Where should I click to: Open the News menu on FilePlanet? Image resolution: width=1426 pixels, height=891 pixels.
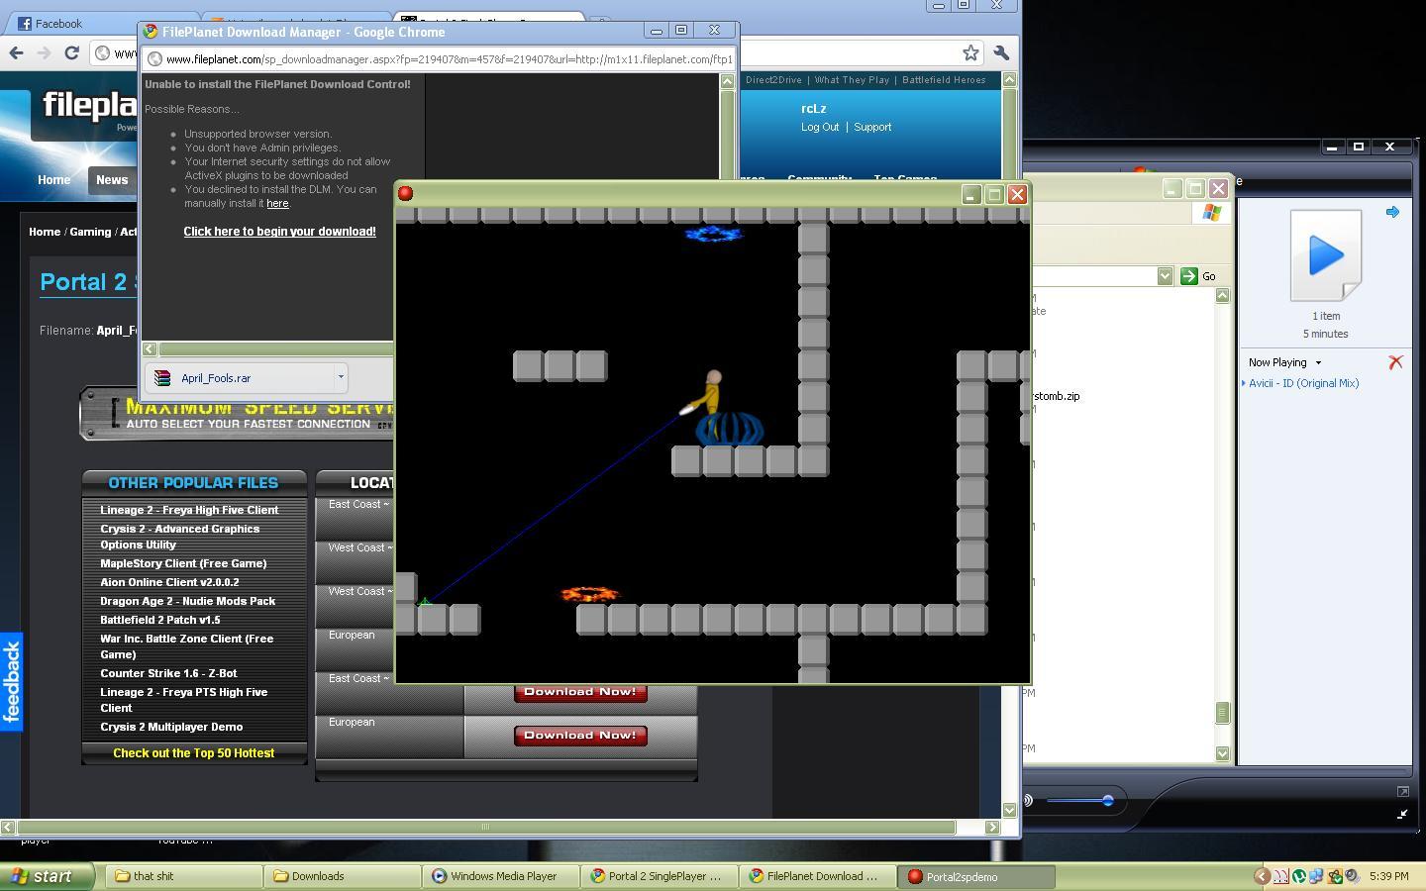pyautogui.click(x=112, y=180)
